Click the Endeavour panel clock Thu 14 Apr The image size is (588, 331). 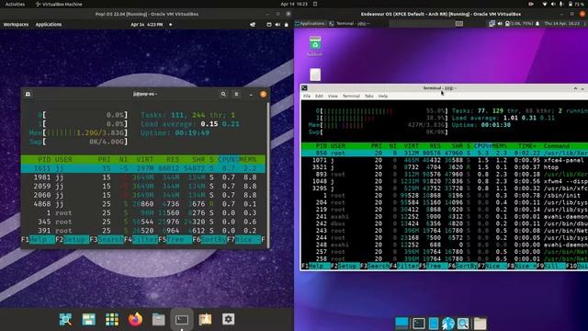tap(561, 23)
